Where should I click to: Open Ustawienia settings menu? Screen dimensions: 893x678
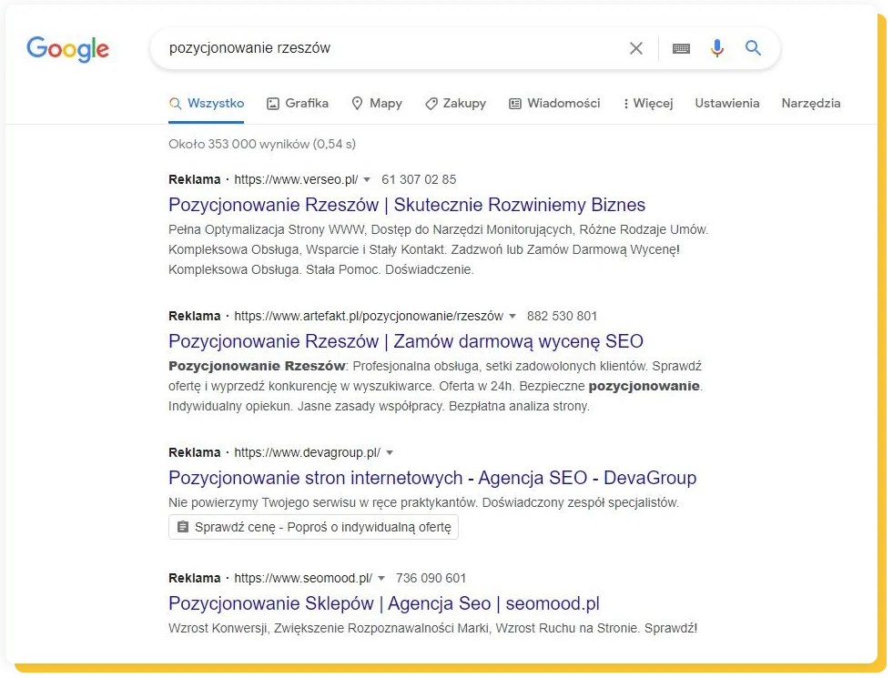click(726, 104)
